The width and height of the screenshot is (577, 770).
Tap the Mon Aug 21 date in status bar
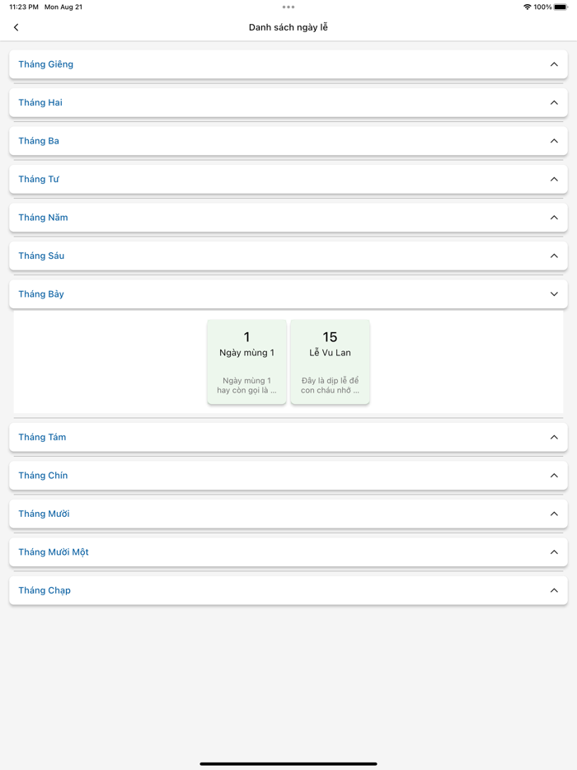(63, 7)
